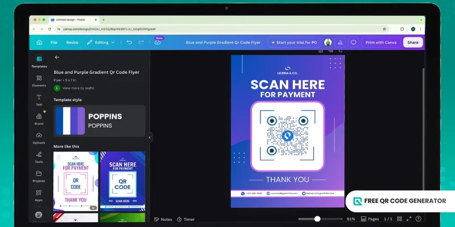Redo the last action
This screenshot has height=227, width=455.
(141, 42)
